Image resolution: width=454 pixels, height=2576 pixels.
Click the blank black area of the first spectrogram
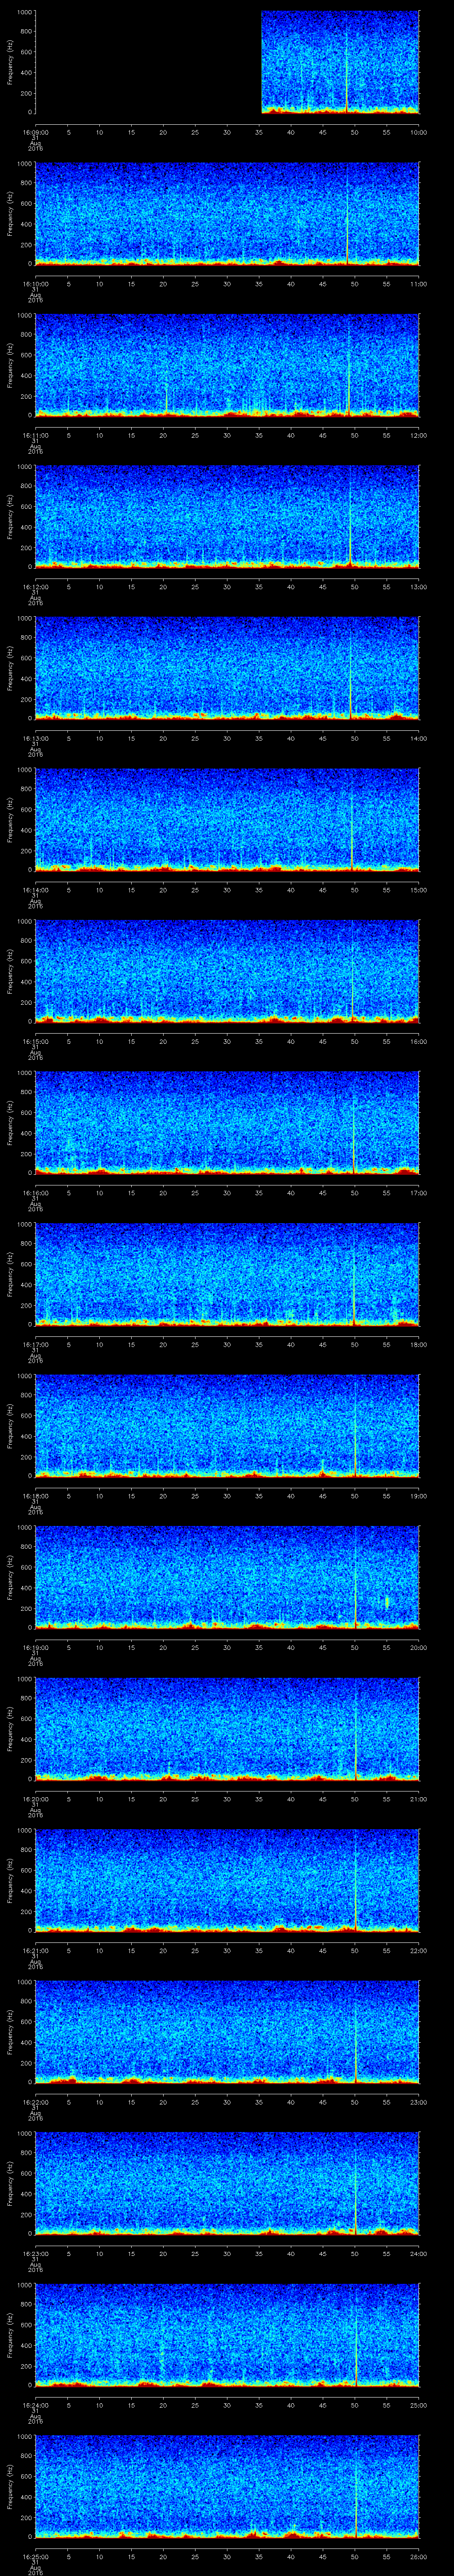click(148, 62)
